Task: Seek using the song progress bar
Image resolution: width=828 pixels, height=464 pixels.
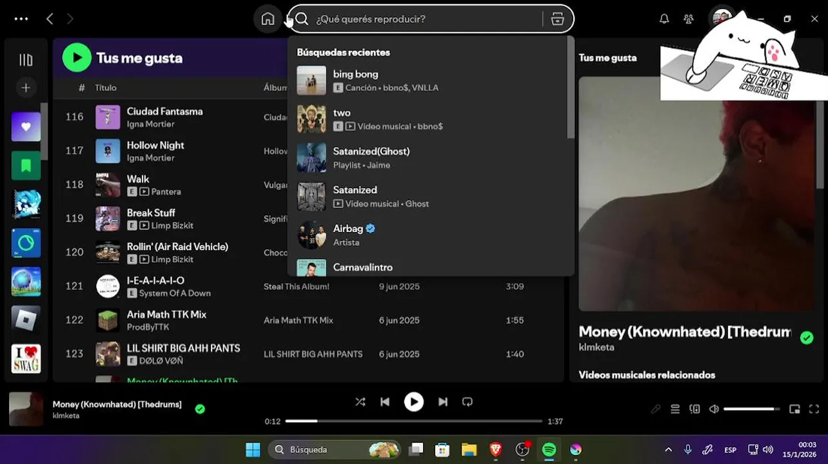Action: [x=414, y=421]
